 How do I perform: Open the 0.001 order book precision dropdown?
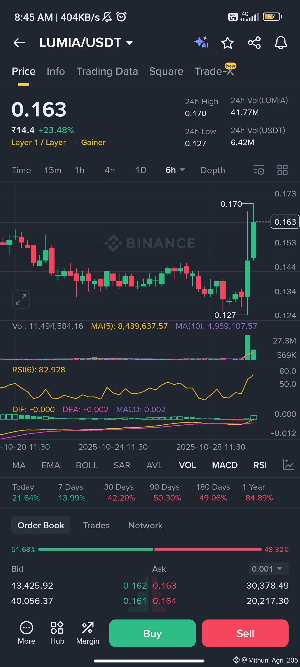coord(268,569)
